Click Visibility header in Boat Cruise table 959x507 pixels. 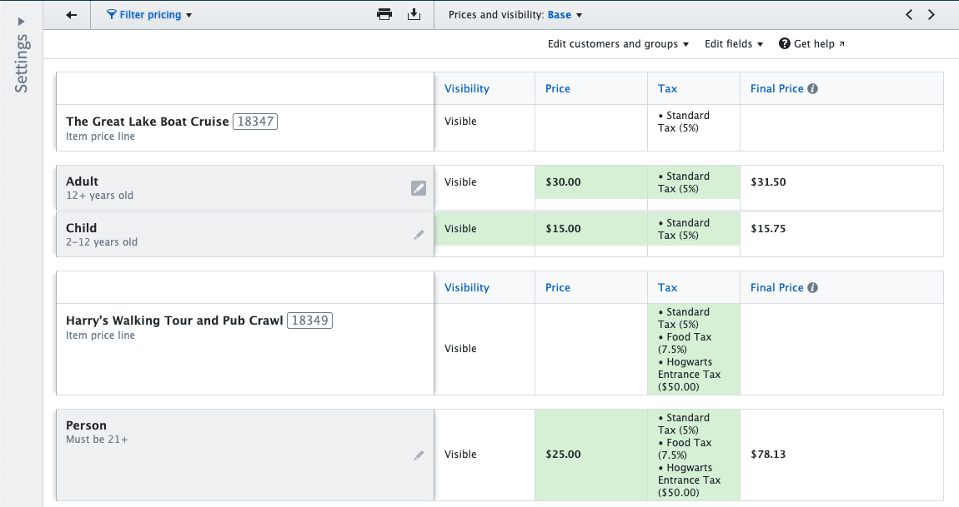[467, 88]
